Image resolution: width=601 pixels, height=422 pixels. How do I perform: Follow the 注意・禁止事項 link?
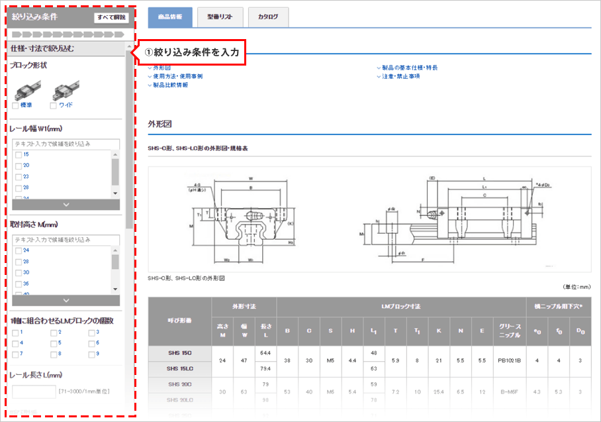[400, 76]
